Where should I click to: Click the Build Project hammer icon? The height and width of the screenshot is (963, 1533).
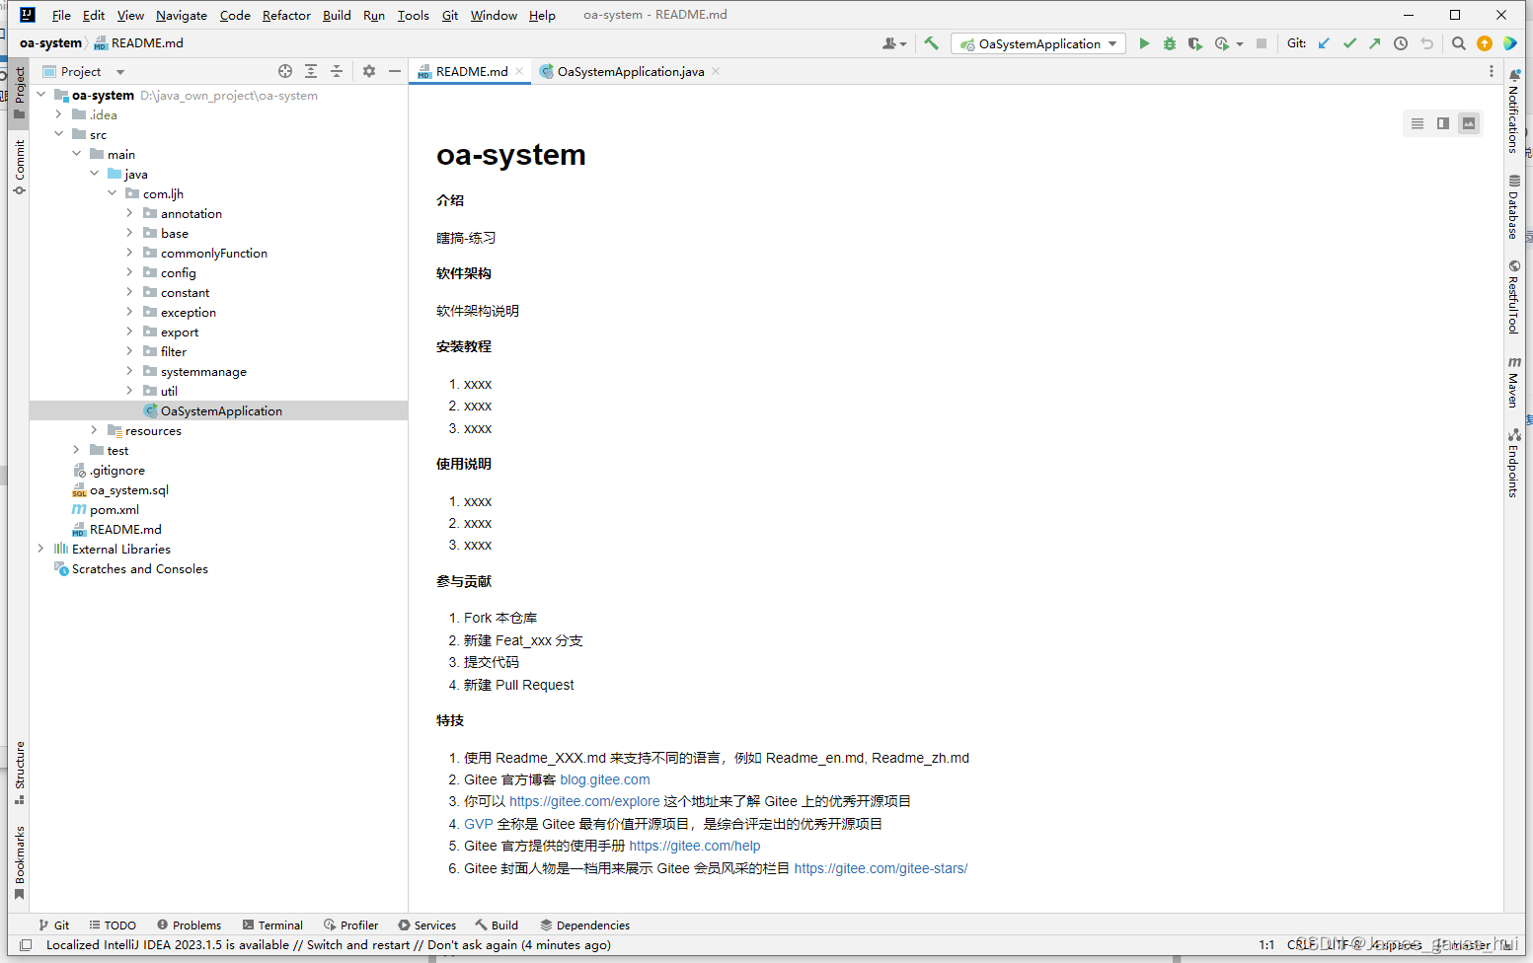tap(931, 43)
